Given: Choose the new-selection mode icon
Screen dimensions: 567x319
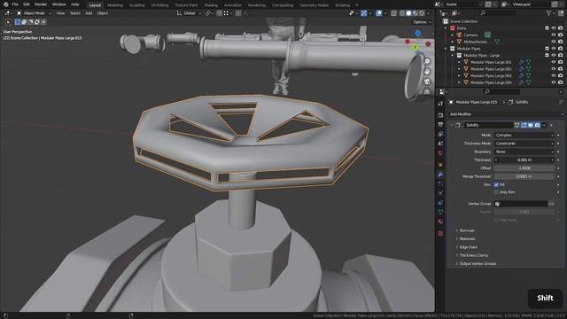Looking at the screenshot, I should click(18, 22).
